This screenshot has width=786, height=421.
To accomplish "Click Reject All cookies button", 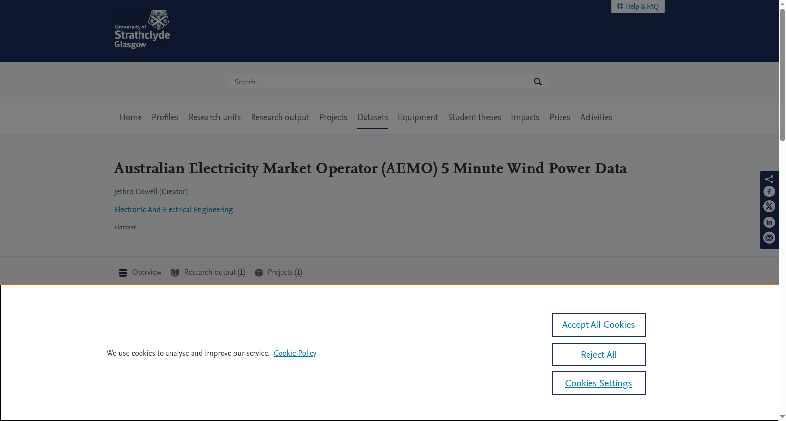I will pos(598,355).
